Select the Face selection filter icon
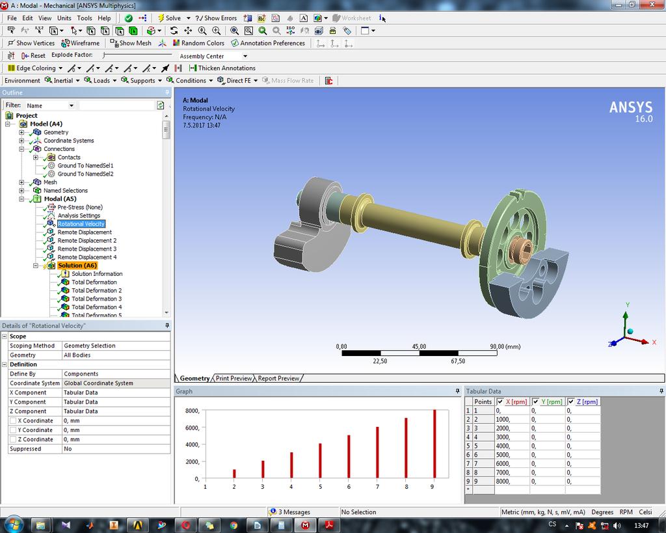Viewport: 666px width, 533px height. (120, 31)
